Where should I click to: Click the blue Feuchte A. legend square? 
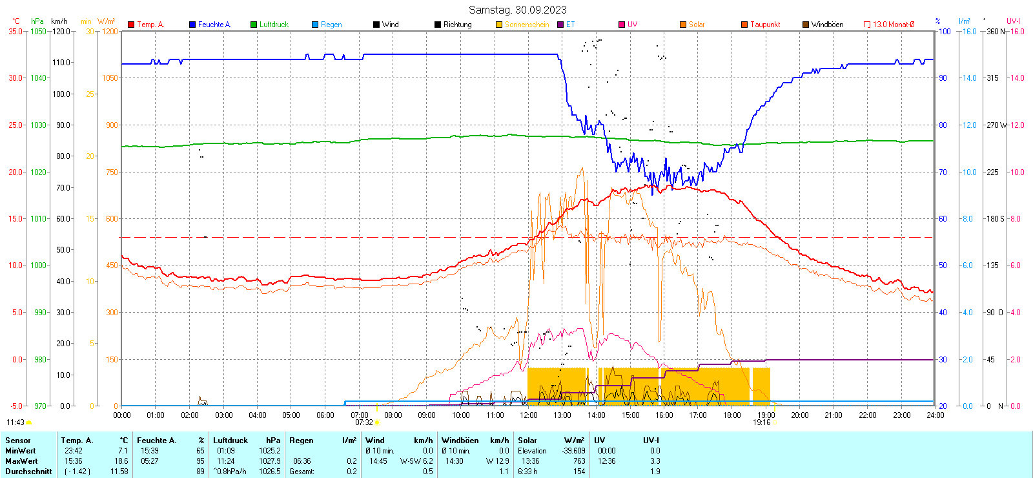(192, 25)
